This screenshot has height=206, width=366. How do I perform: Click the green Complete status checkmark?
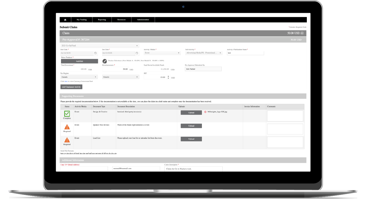pos(67,114)
